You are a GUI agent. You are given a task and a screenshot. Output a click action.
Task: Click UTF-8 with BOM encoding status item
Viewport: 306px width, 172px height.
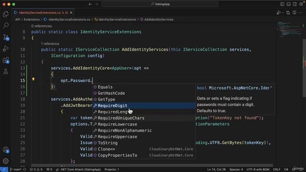(258, 170)
